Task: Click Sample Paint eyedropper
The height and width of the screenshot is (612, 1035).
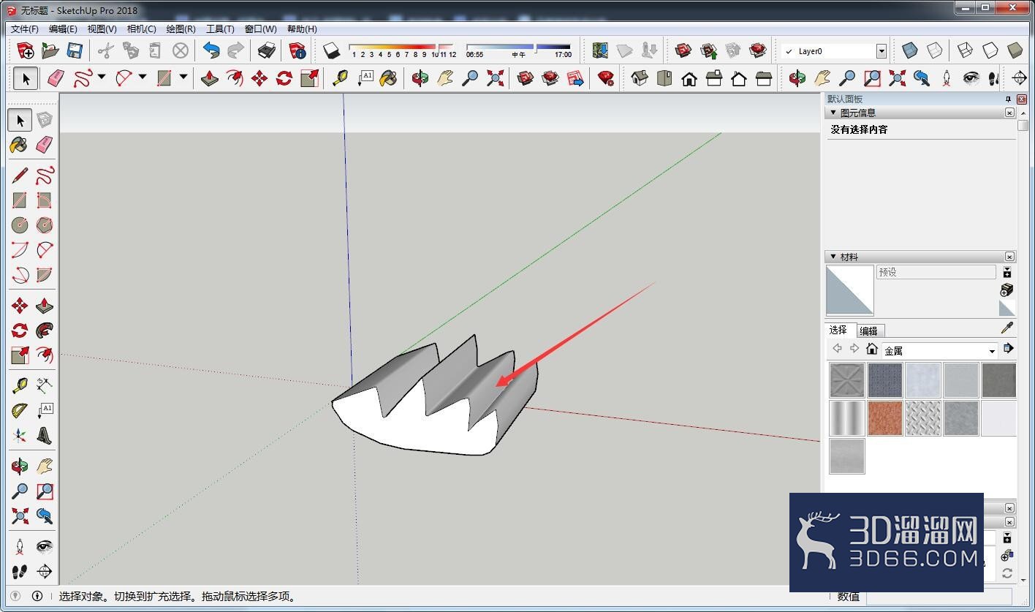Action: pos(1007,328)
